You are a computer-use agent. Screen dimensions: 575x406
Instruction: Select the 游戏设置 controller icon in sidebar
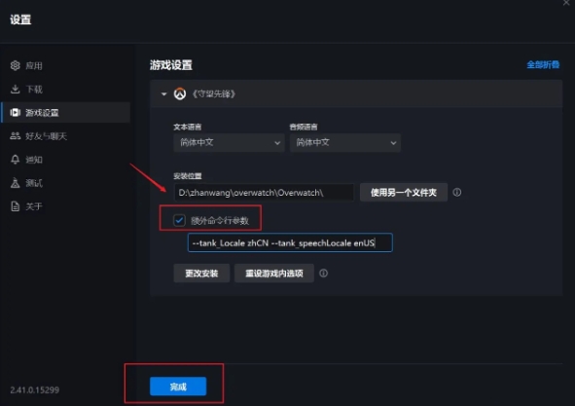(15, 112)
